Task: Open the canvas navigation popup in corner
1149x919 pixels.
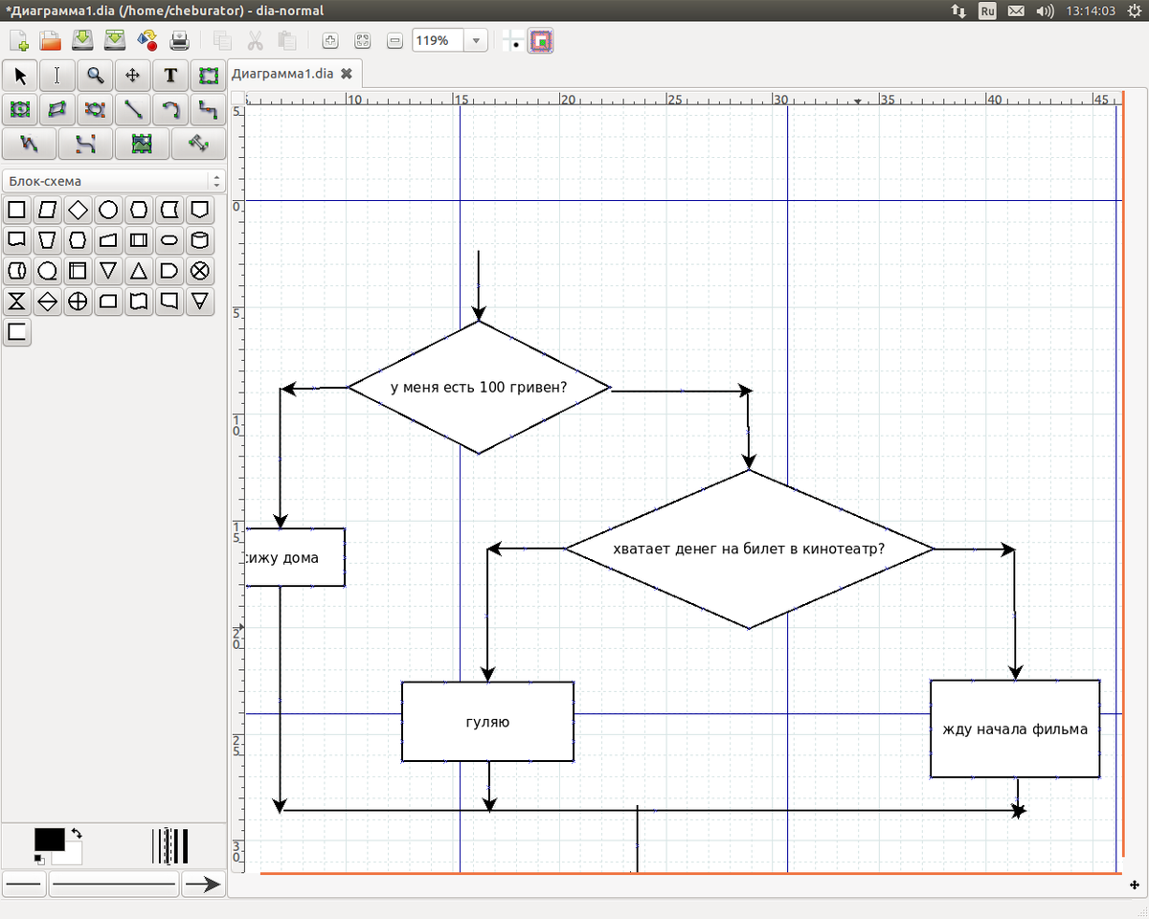Action: pos(1134,885)
